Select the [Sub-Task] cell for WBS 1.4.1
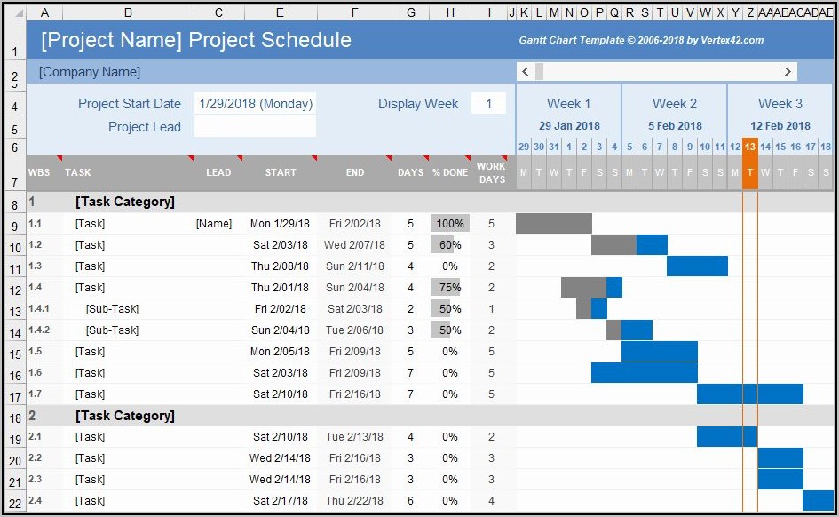The image size is (839, 517). pyautogui.click(x=113, y=309)
